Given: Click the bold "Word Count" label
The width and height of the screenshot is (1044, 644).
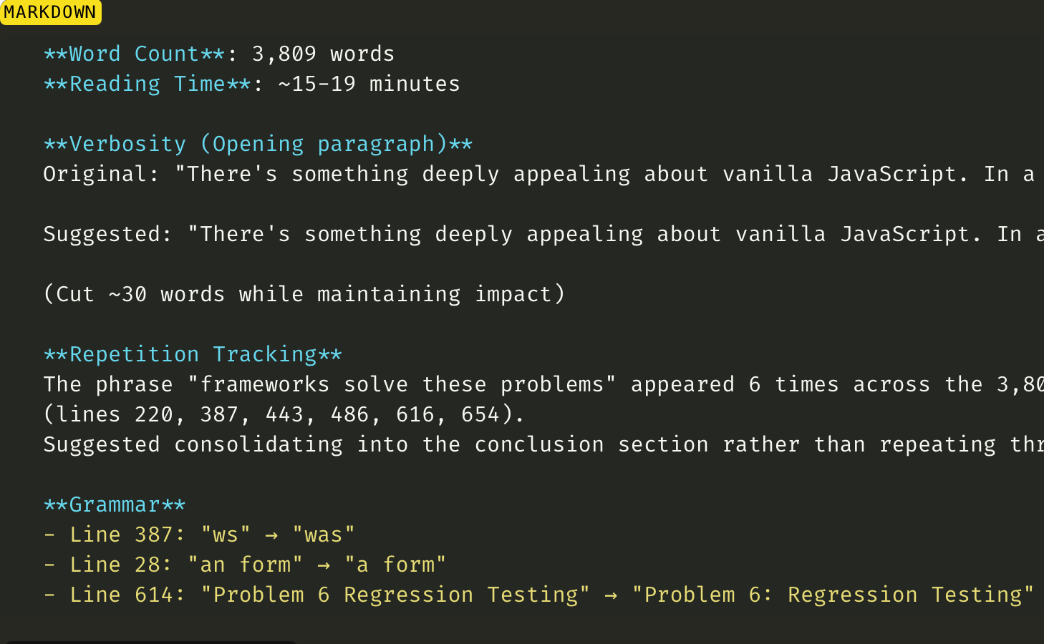Looking at the screenshot, I should 134,54.
